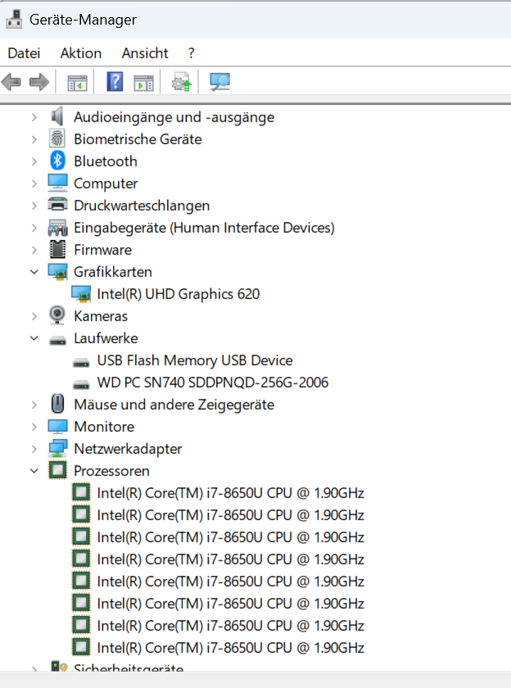511x688 pixels.
Task: Open Help via blue question-mark icon
Action: click(115, 82)
